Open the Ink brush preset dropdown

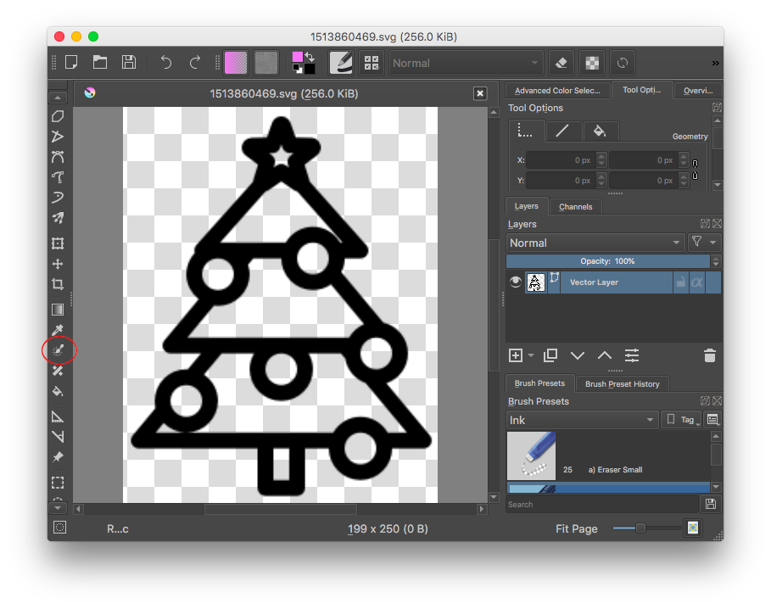[582, 419]
